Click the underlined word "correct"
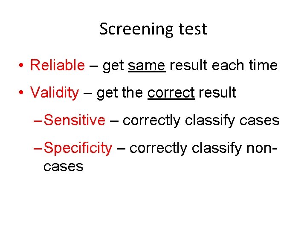The image size is (307, 230). 171,93
